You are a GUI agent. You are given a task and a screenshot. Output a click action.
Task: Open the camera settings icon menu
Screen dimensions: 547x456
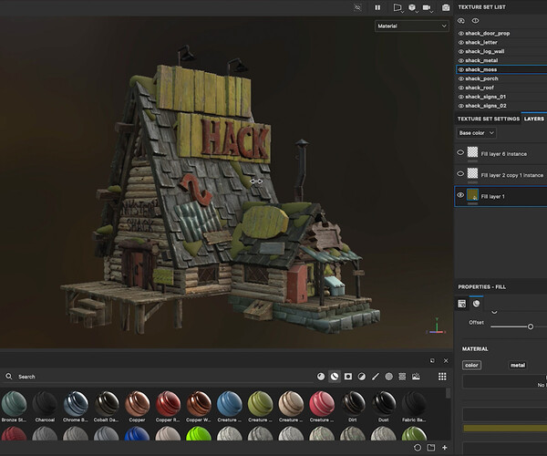428,7
